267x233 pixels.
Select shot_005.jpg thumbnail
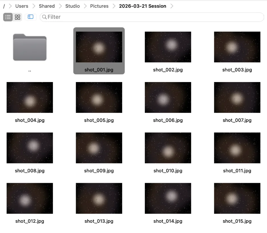coord(99,97)
